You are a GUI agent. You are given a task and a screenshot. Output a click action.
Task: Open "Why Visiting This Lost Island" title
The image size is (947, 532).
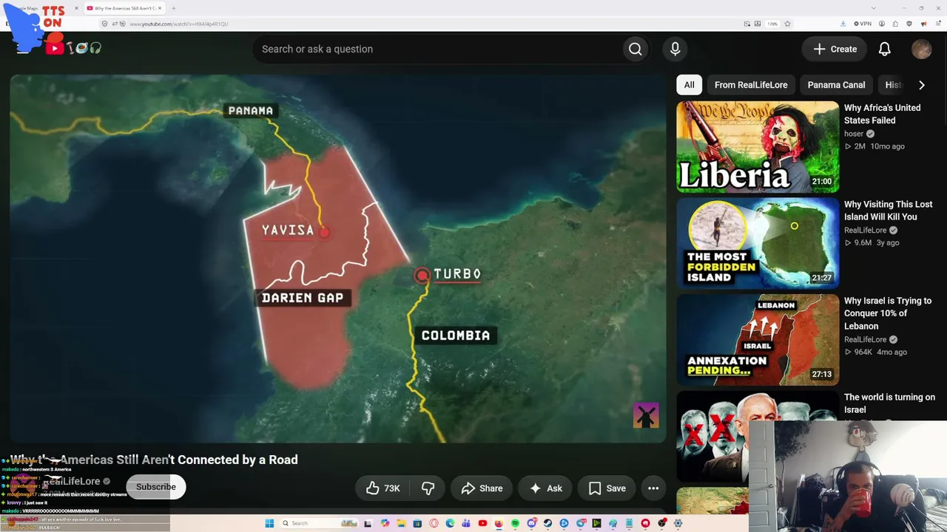click(888, 211)
